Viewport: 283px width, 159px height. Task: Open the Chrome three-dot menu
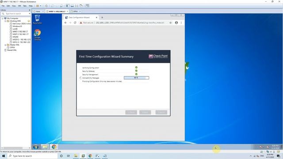coord(181,23)
